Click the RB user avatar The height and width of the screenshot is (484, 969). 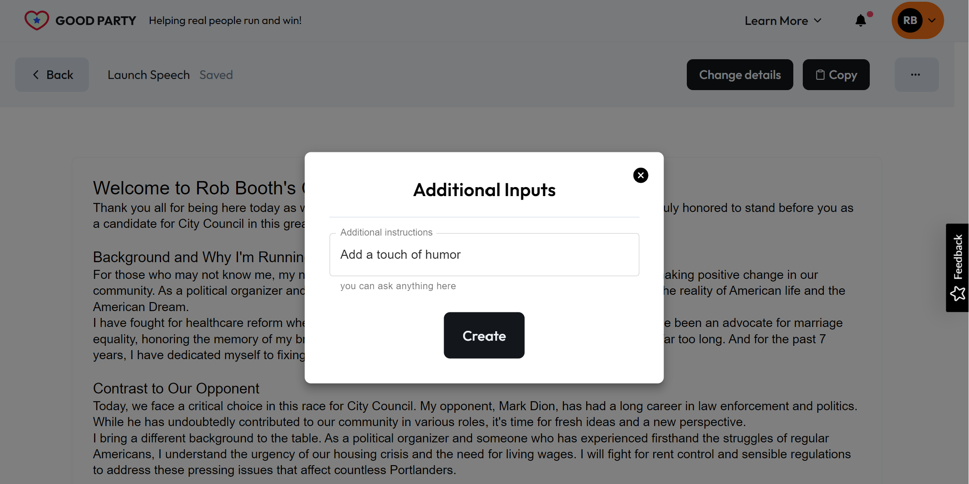click(x=910, y=21)
